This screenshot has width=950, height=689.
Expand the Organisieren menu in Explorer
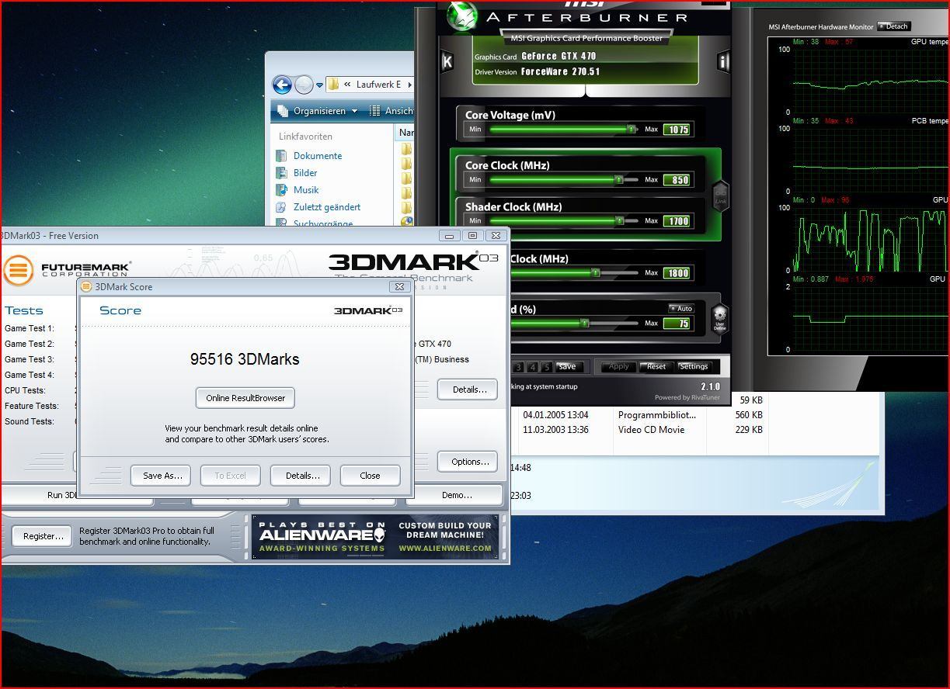(x=355, y=111)
